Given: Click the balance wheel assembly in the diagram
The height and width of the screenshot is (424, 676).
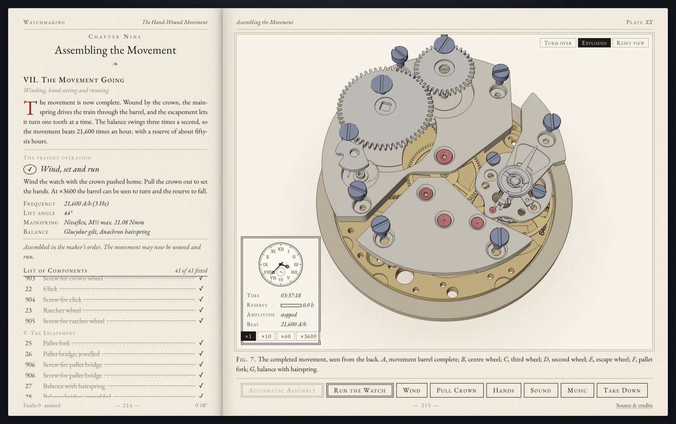Looking at the screenshot, I should (x=515, y=182).
